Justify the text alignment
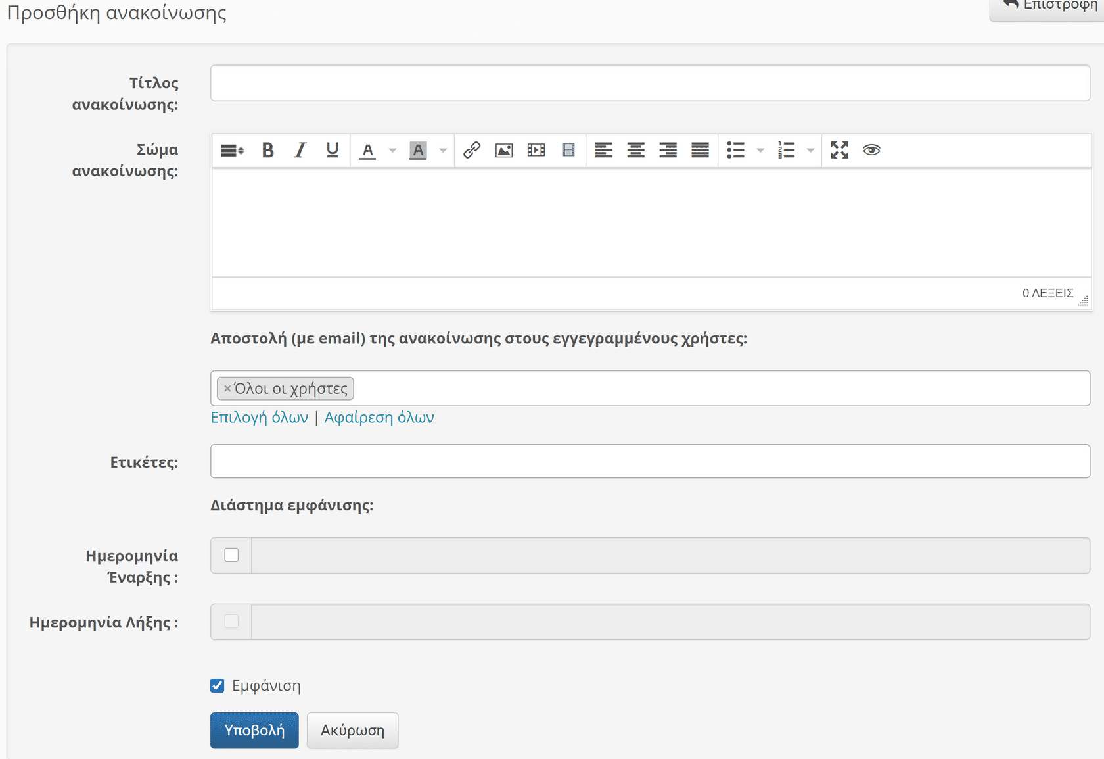Screen dimensions: 1104x759 700,151
